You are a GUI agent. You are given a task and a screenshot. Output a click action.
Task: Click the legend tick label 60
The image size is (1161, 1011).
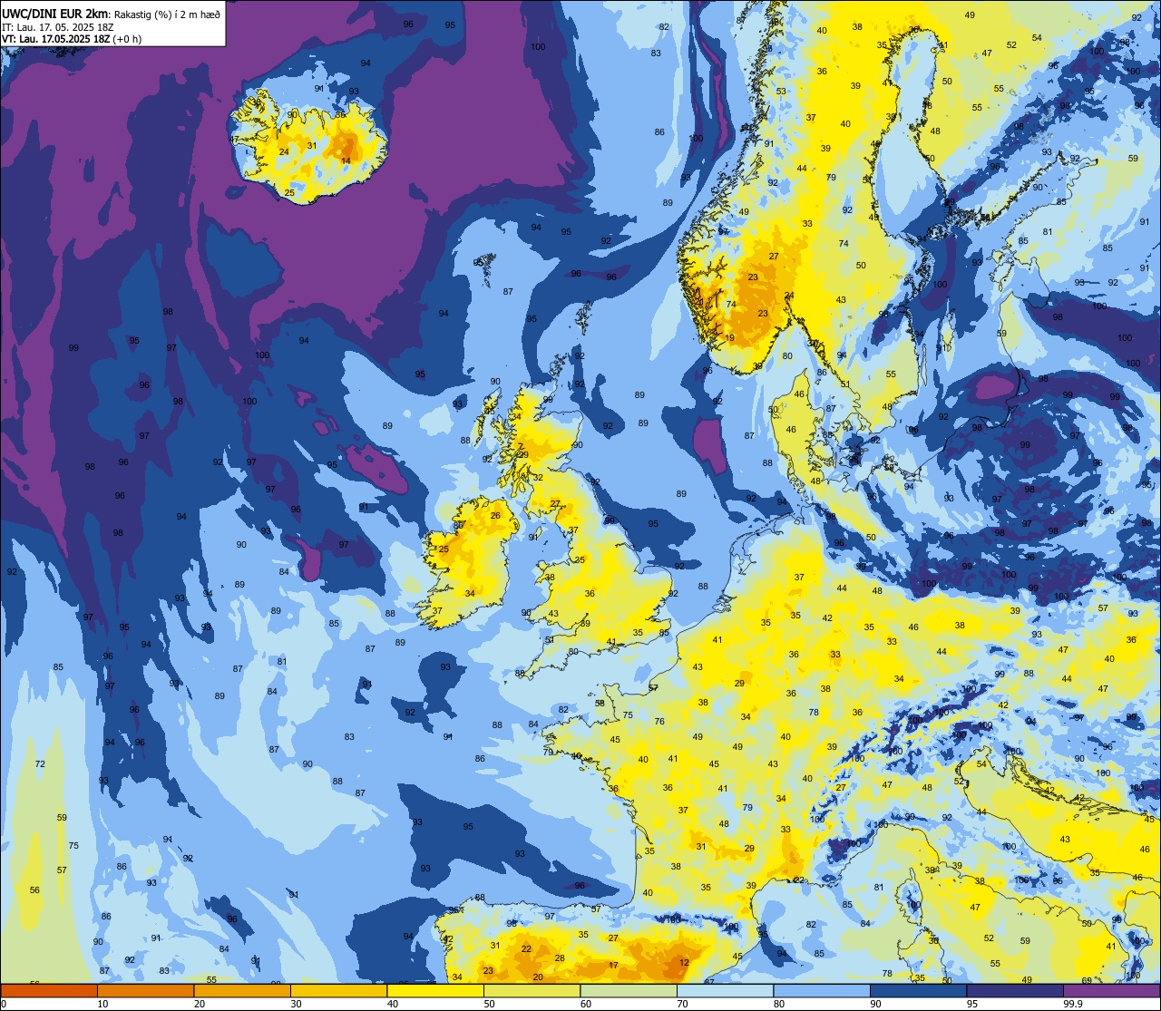(x=586, y=1004)
